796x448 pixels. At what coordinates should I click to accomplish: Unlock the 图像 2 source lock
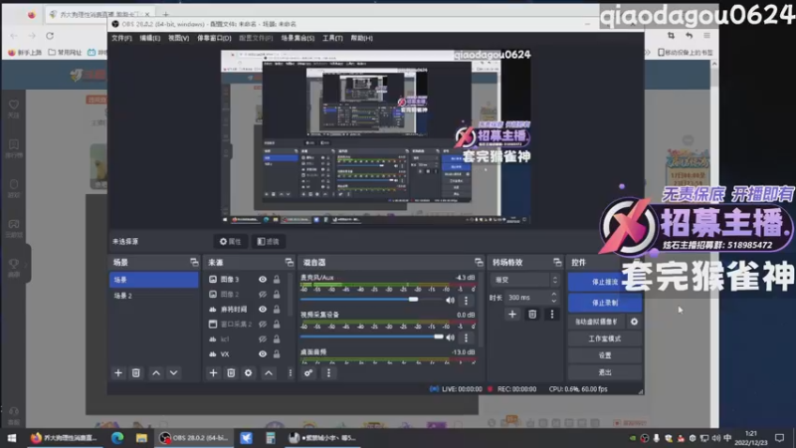click(x=277, y=294)
